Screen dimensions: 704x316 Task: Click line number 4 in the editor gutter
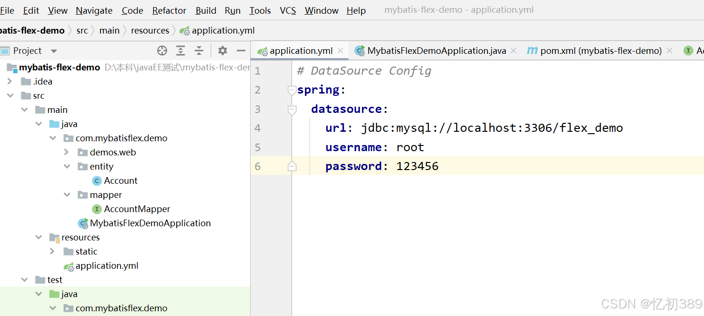click(258, 128)
